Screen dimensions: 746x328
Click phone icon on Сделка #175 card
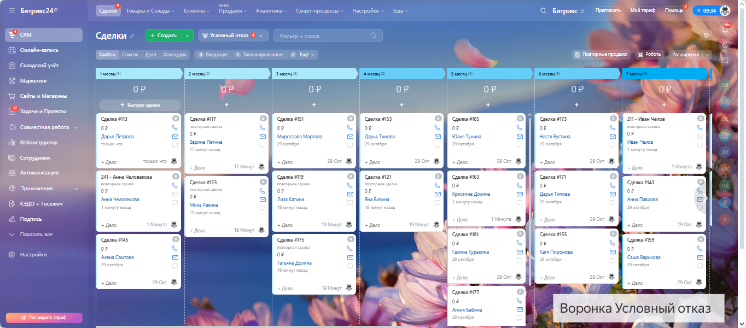tap(350, 248)
